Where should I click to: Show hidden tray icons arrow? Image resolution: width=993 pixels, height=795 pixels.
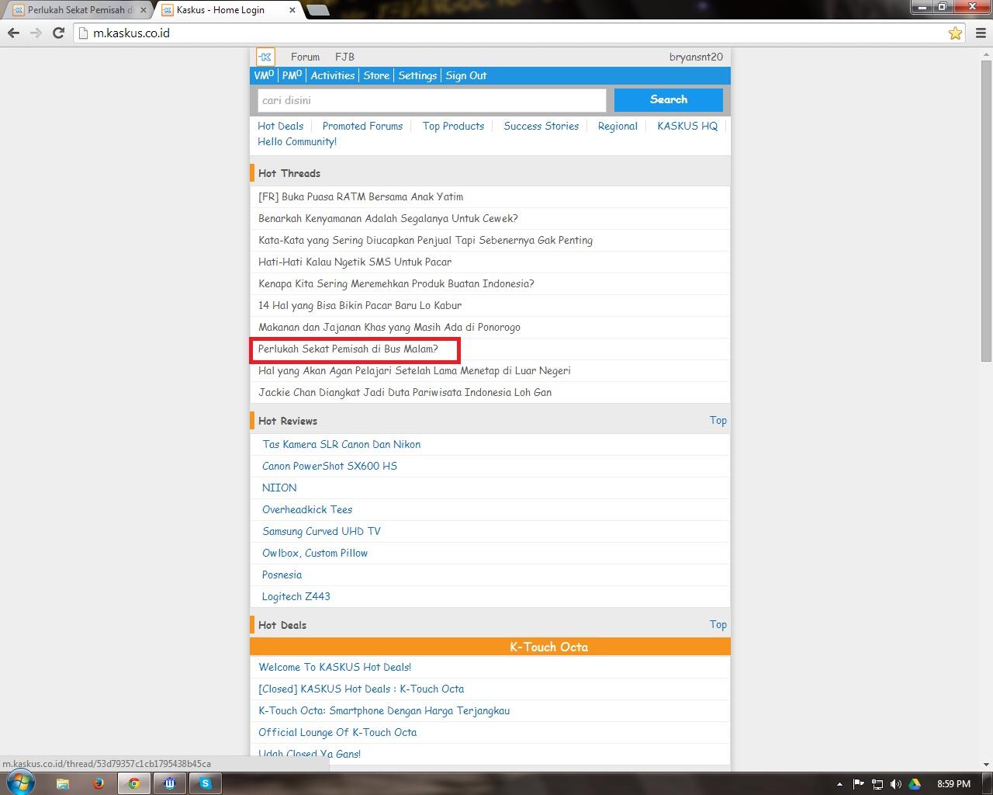click(839, 784)
